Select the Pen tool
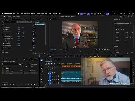This screenshot has height=101, width=135. (42, 74)
